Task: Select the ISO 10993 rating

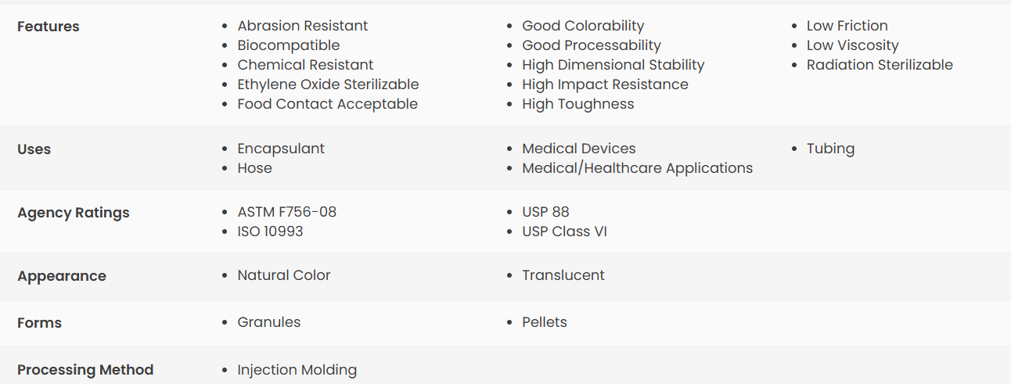Action: [270, 231]
